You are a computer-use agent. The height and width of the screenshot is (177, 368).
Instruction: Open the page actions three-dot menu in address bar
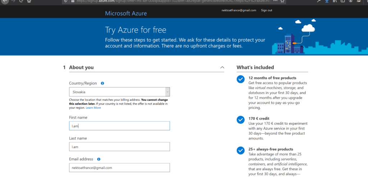pos(275,1)
